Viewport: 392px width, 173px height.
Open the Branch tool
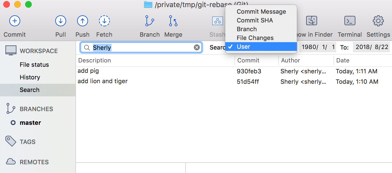tap(150, 21)
